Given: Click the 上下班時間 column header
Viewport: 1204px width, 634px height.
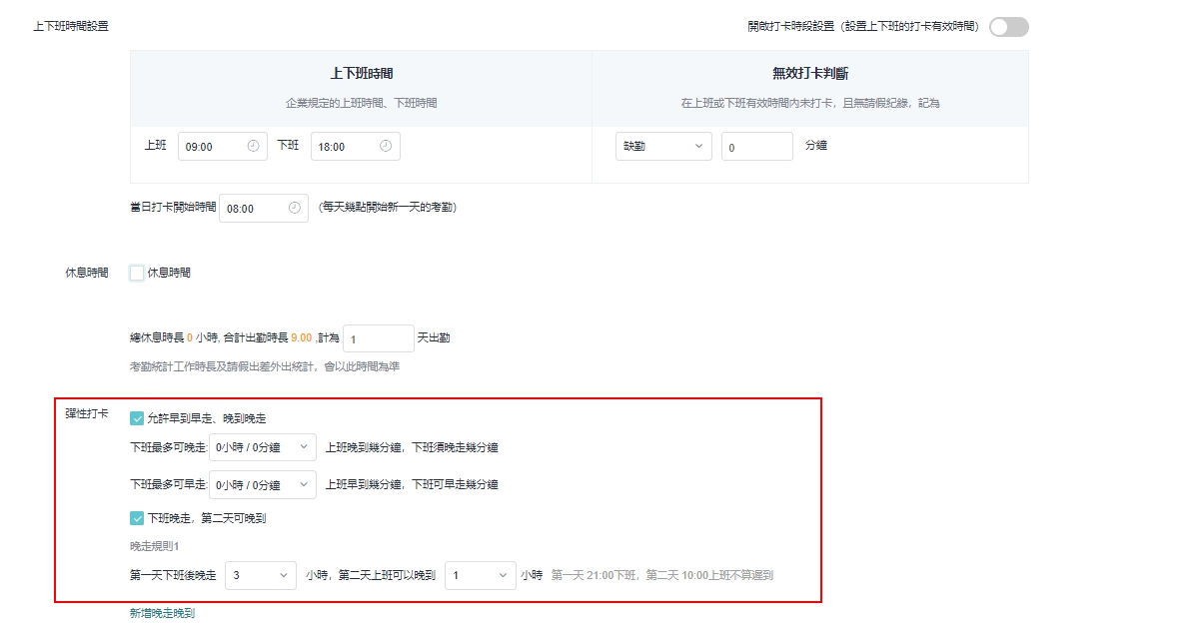Looking at the screenshot, I should [361, 74].
